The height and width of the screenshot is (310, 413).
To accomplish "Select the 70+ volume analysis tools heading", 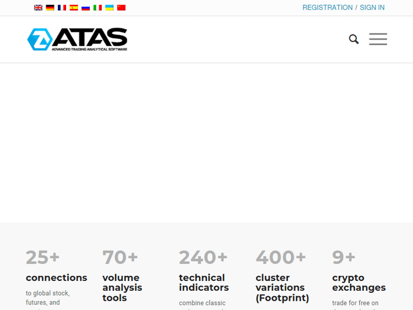I will [x=122, y=287].
